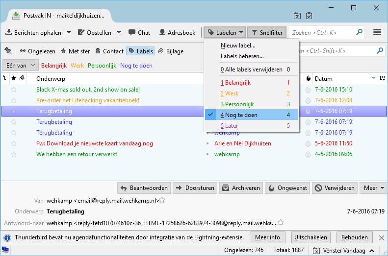
Task: Open the Lightning calendar tab icon
Action: (x=297, y=16)
